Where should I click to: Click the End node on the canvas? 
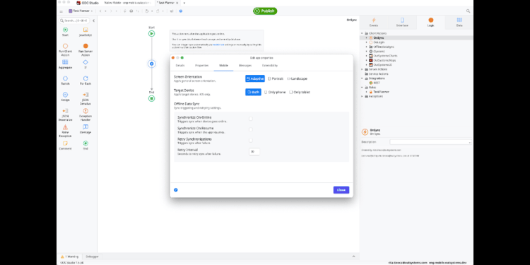(x=151, y=98)
